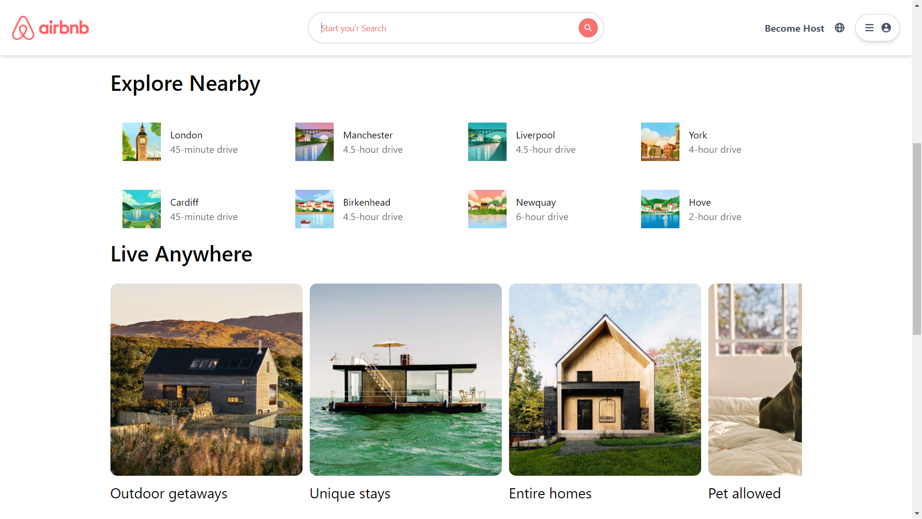The height and width of the screenshot is (519, 922).
Task: Open the Pet allowed card
Action: tap(755, 380)
